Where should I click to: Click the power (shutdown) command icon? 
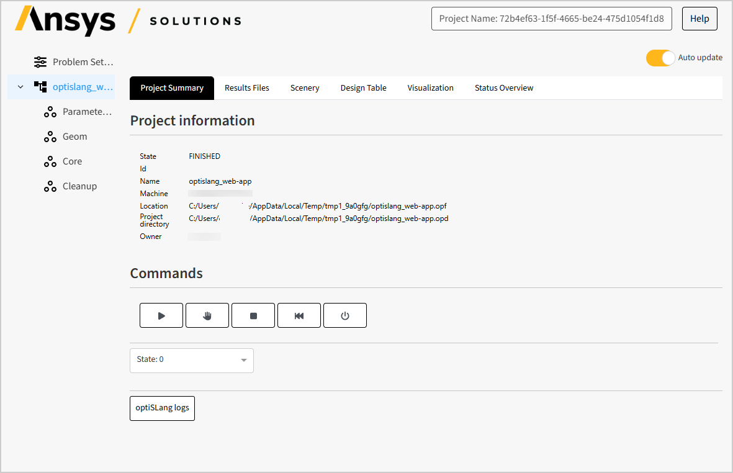pyautogui.click(x=345, y=315)
